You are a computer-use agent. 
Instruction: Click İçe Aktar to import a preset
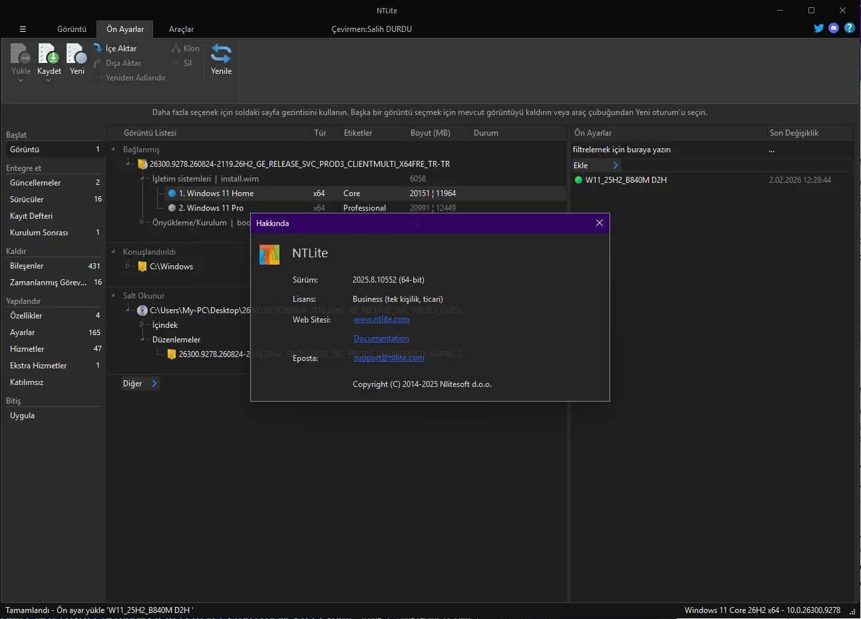point(115,49)
